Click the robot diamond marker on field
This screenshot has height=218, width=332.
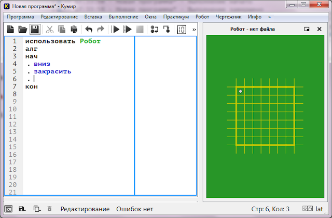tap(240, 91)
